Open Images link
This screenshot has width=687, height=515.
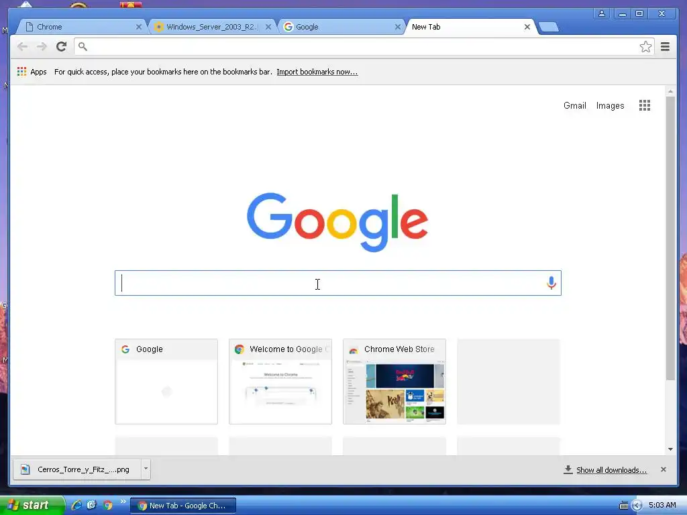[x=610, y=105]
